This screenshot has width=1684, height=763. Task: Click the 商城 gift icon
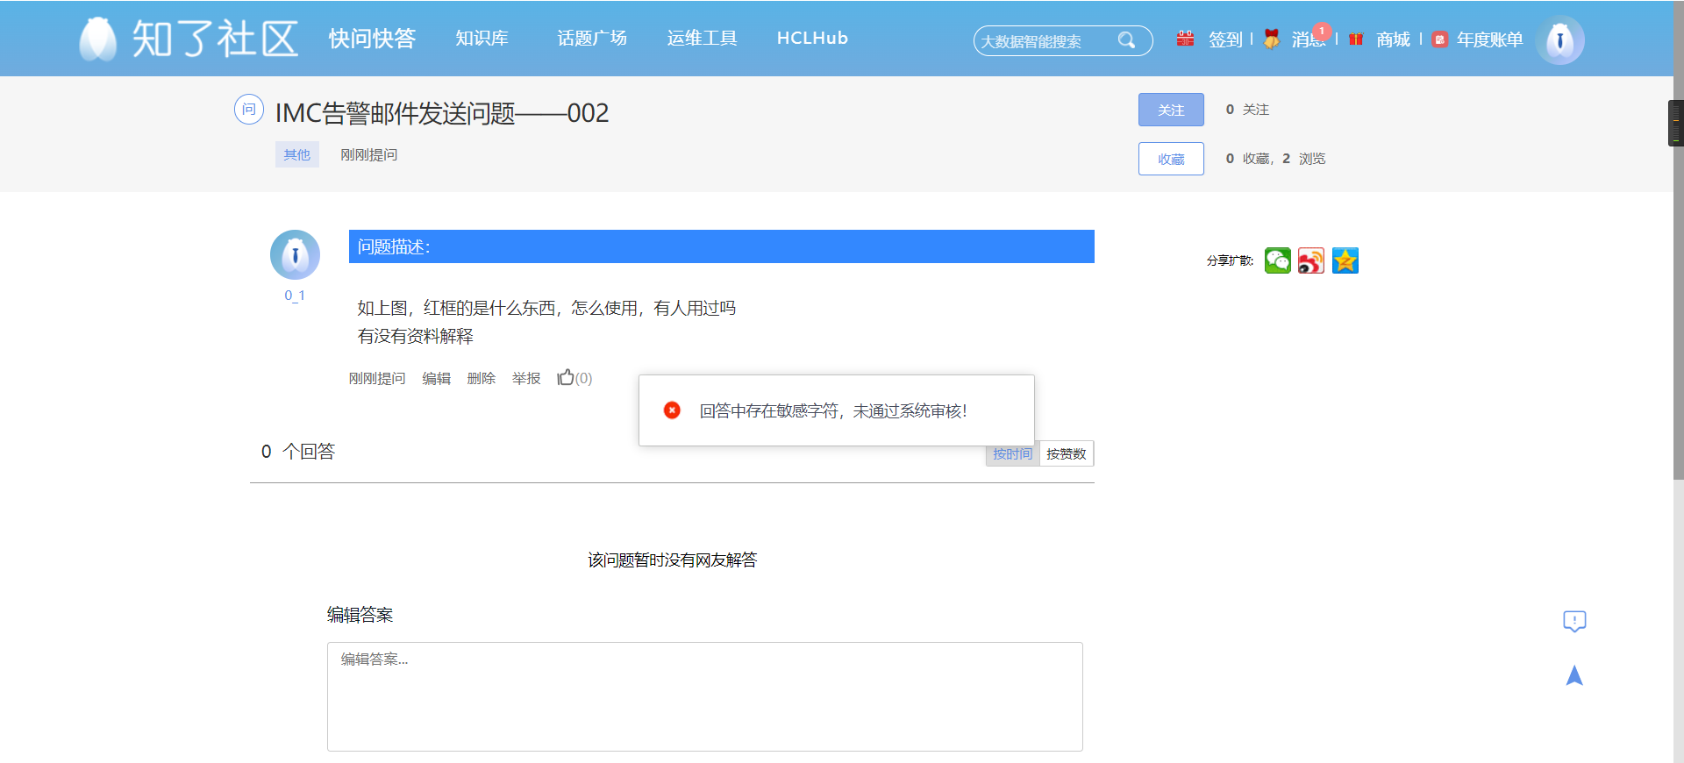pos(1356,39)
